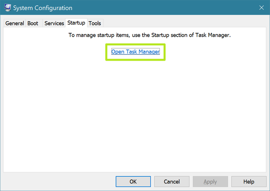Switch to the Tools tab

tap(95, 23)
